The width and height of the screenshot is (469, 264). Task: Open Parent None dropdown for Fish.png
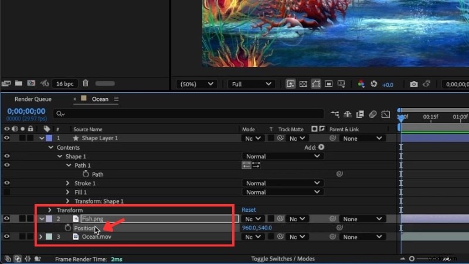pos(362,219)
